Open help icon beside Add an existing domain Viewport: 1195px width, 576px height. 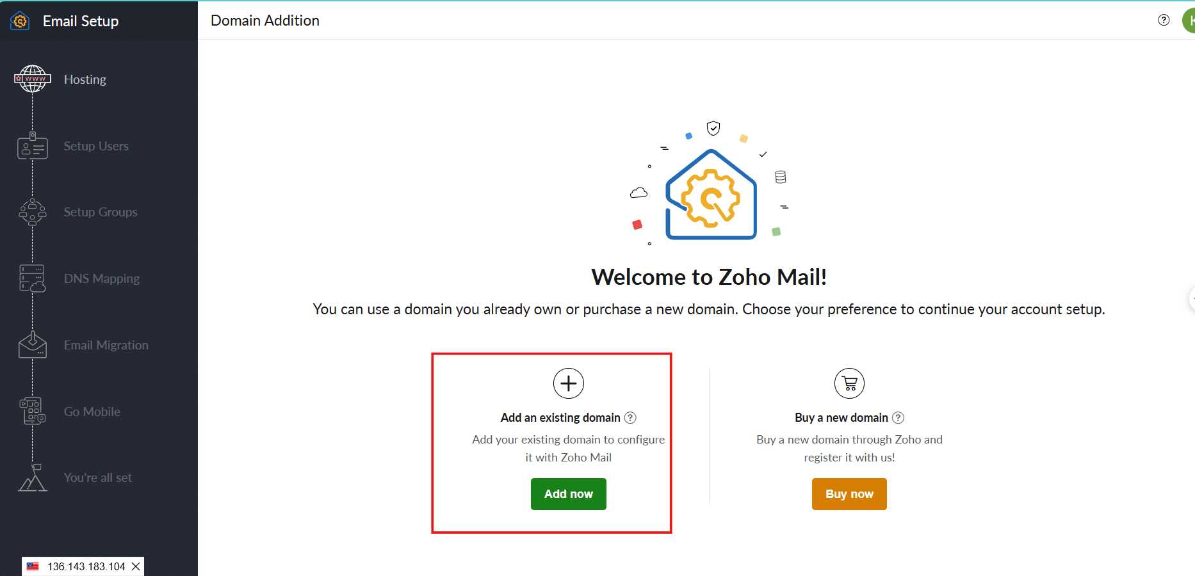[631, 418]
